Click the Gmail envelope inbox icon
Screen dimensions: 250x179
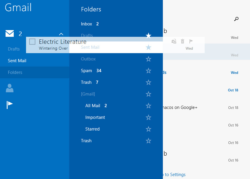point(10,34)
